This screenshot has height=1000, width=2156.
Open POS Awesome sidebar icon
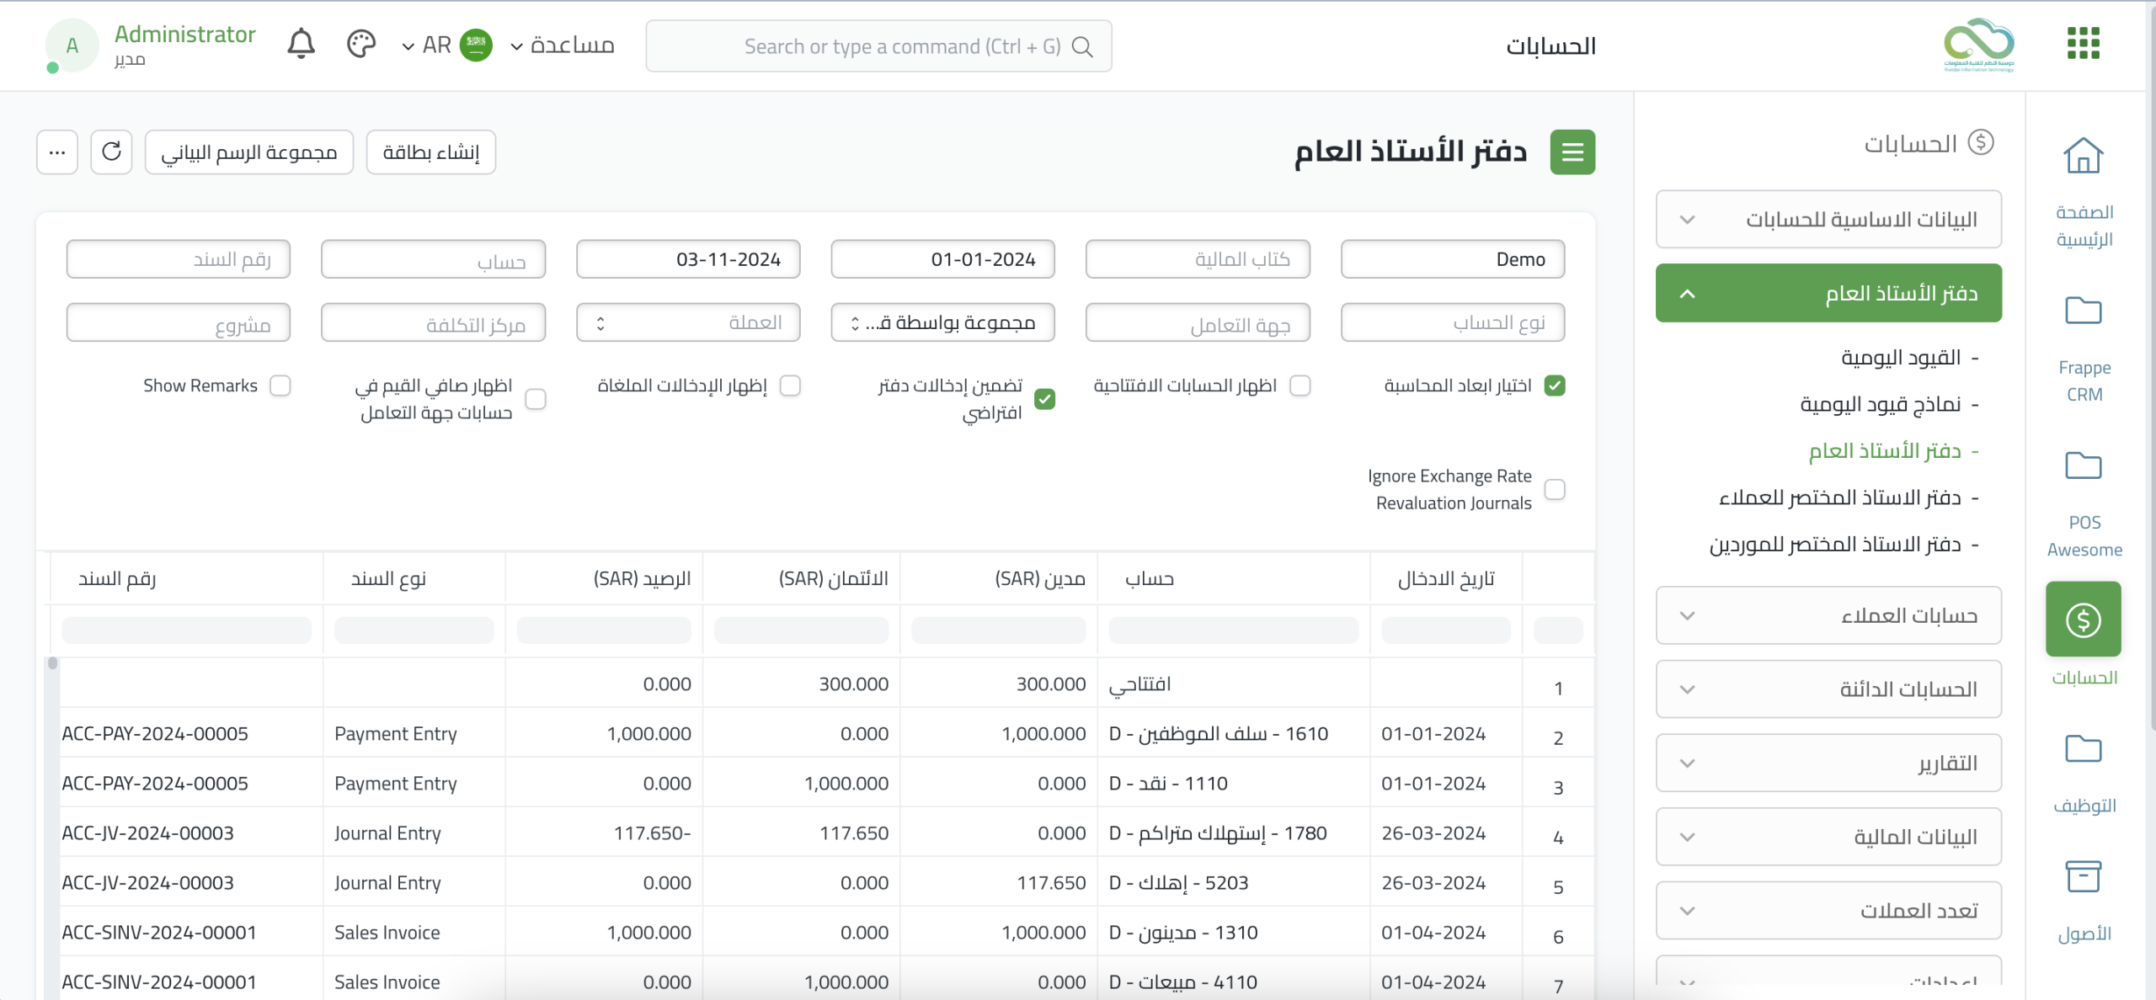point(2083,465)
